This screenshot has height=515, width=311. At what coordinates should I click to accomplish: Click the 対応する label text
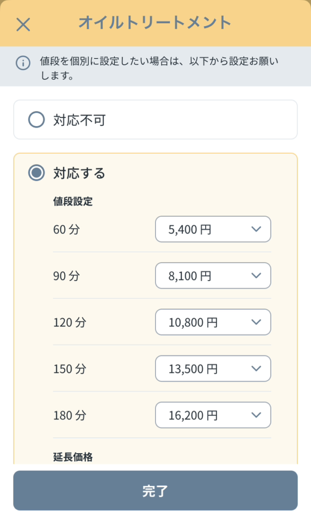(x=79, y=174)
